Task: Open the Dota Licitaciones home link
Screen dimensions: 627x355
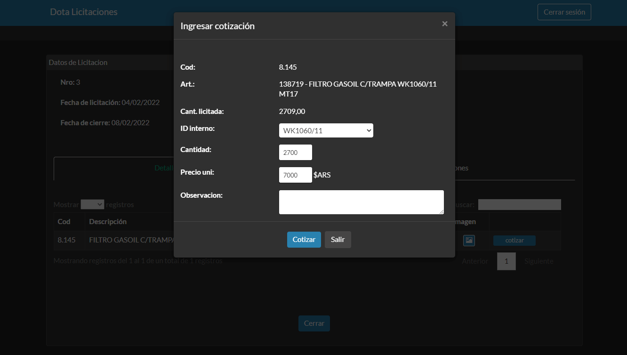Action: point(84,12)
